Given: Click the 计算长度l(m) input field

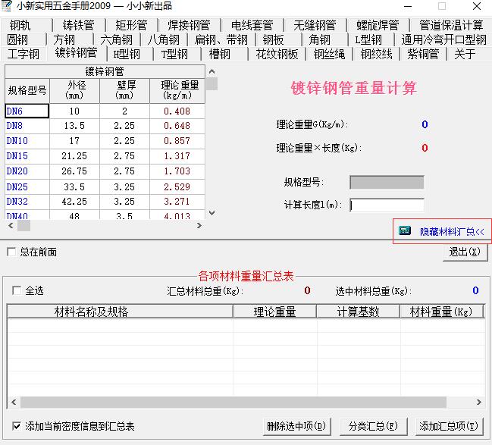Looking at the screenshot, I should point(387,205).
